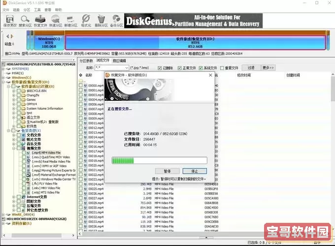Open the 磁盘 menu
The image size is (335, 246).
pyautogui.click(x=16, y=10)
